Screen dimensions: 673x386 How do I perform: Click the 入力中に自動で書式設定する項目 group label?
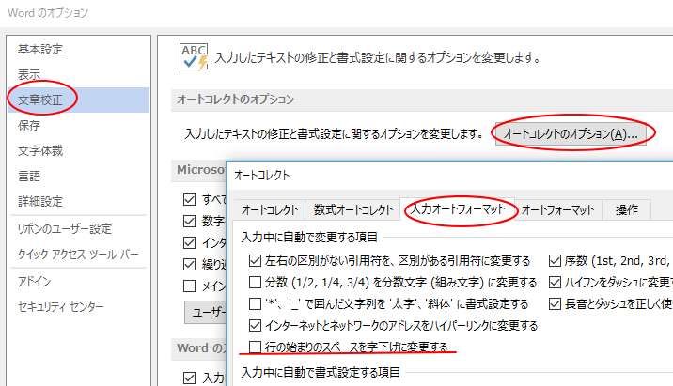tap(321, 372)
